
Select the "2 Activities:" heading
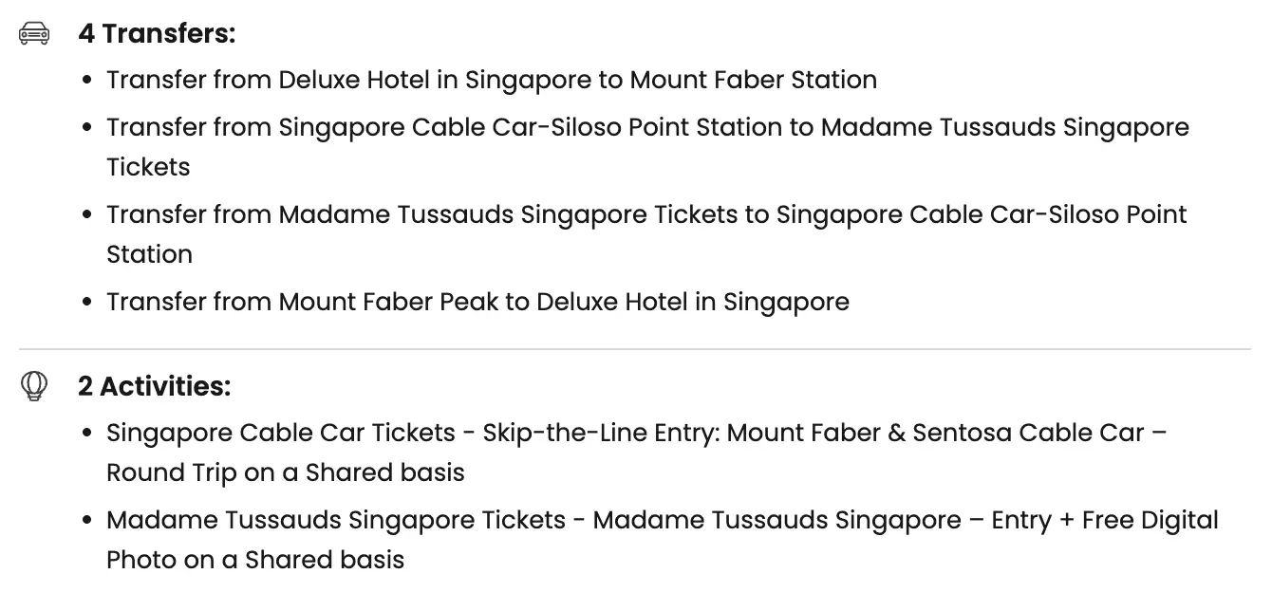(x=154, y=386)
